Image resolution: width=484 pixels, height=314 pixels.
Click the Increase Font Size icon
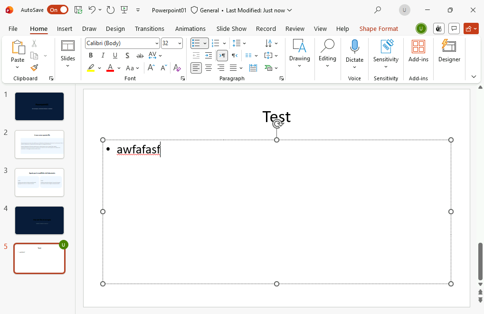151,67
